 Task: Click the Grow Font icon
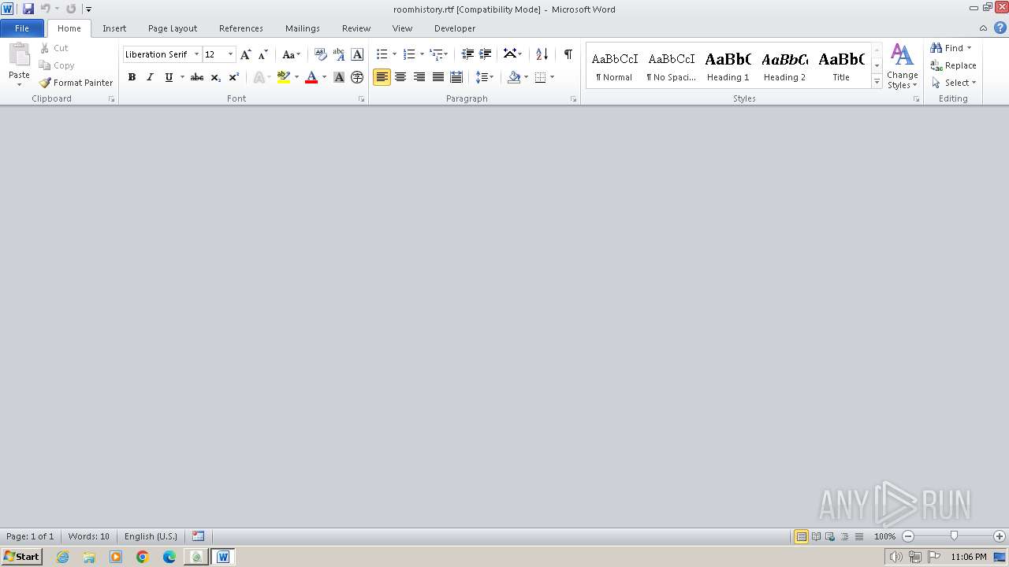pyautogui.click(x=246, y=54)
